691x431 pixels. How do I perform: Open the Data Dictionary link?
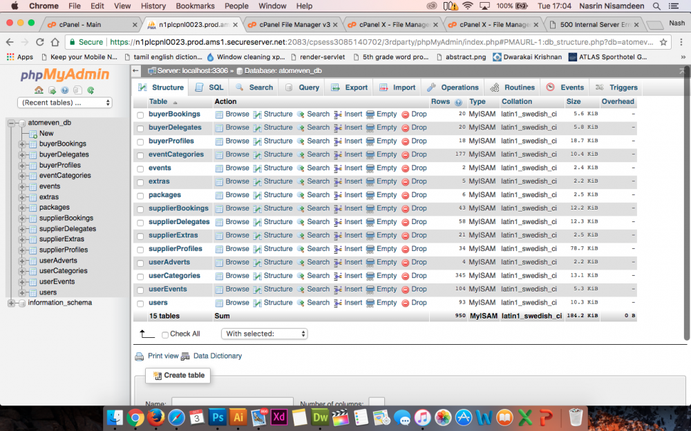217,357
